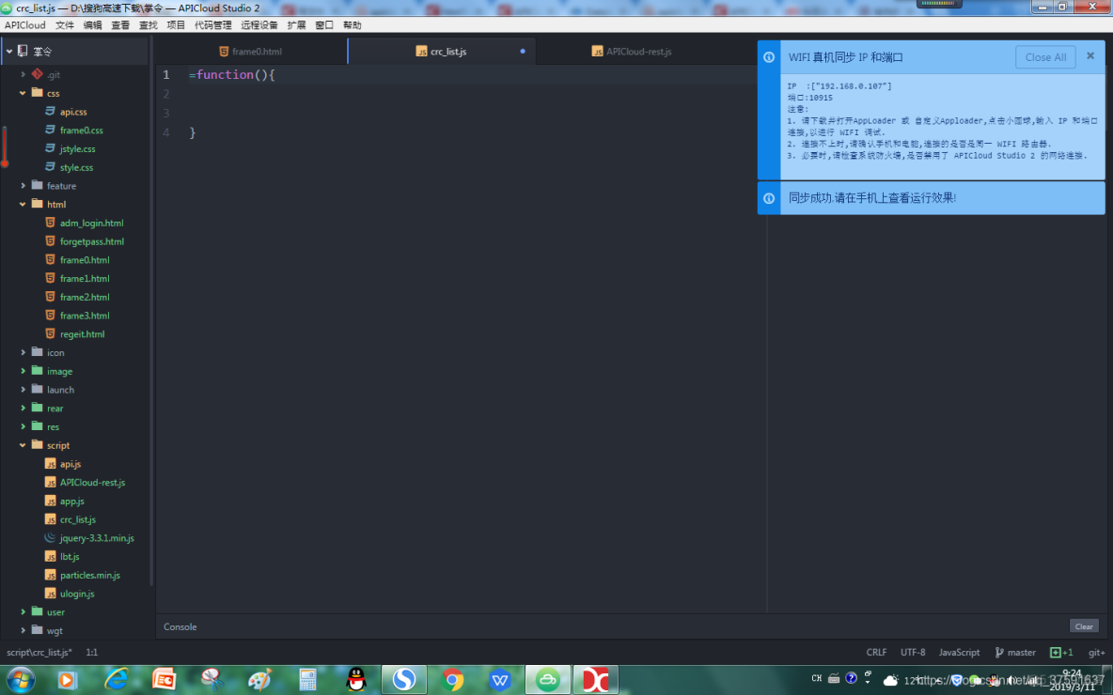Dismiss the WIFI sync notification with X

tap(1090, 55)
